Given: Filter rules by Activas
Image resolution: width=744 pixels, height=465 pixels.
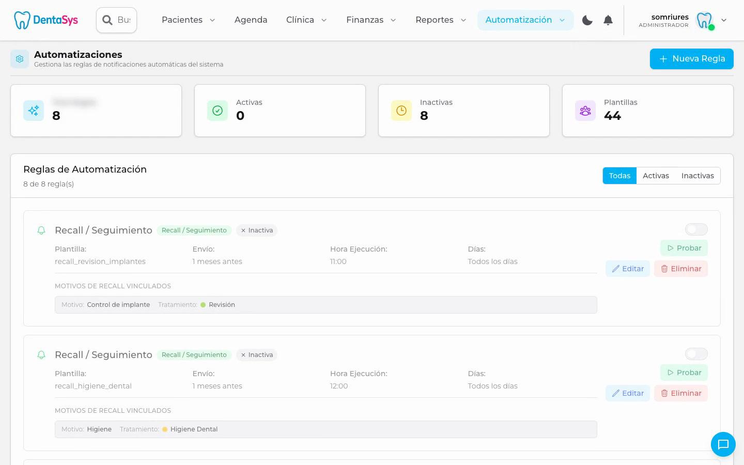Looking at the screenshot, I should coord(656,176).
